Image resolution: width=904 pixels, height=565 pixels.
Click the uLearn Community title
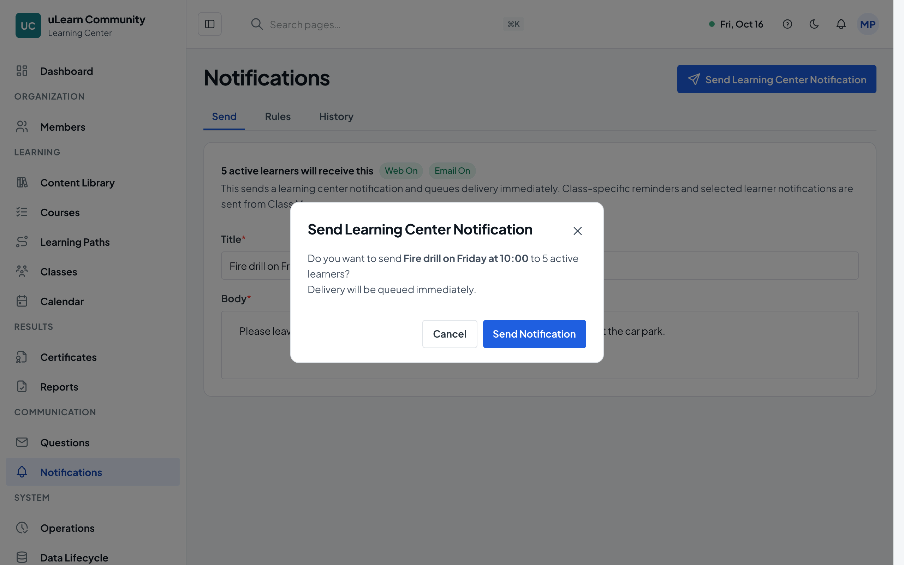pos(96,19)
